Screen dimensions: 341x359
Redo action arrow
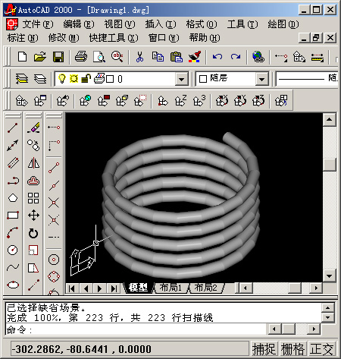[236, 57]
